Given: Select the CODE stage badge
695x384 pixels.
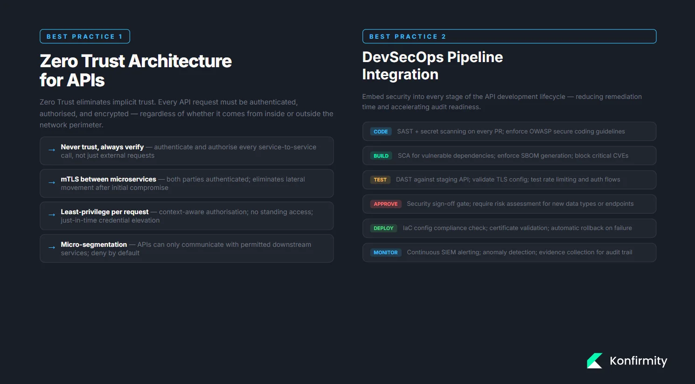Looking at the screenshot, I should tap(380, 131).
